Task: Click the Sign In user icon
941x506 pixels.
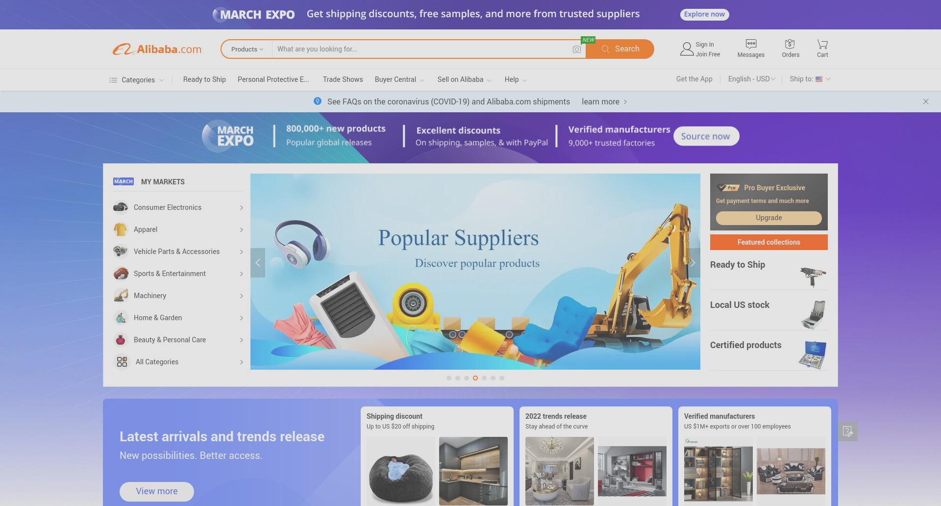Action: click(687, 49)
